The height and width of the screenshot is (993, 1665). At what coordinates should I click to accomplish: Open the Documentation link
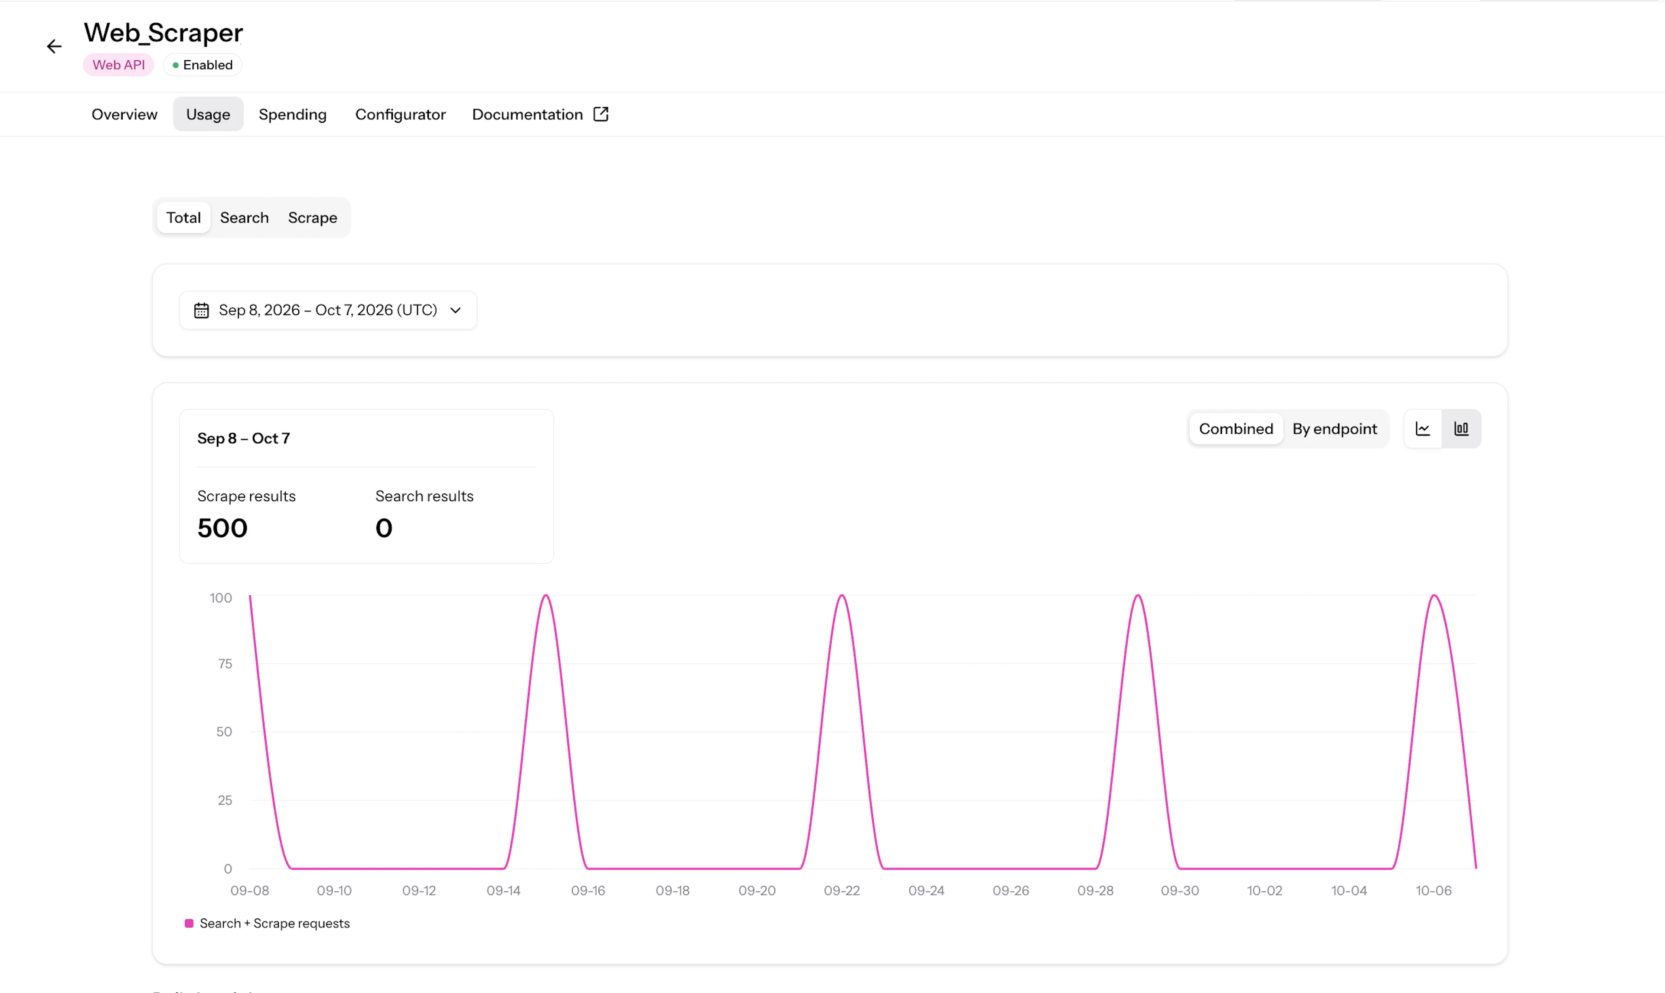point(540,114)
